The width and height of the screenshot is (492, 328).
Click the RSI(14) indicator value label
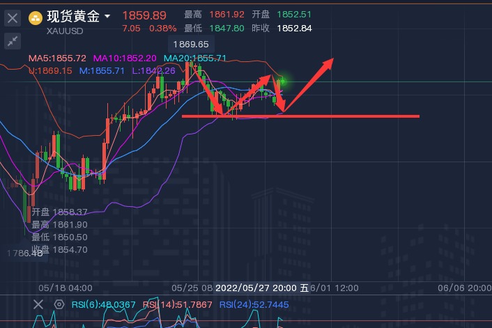178,305
